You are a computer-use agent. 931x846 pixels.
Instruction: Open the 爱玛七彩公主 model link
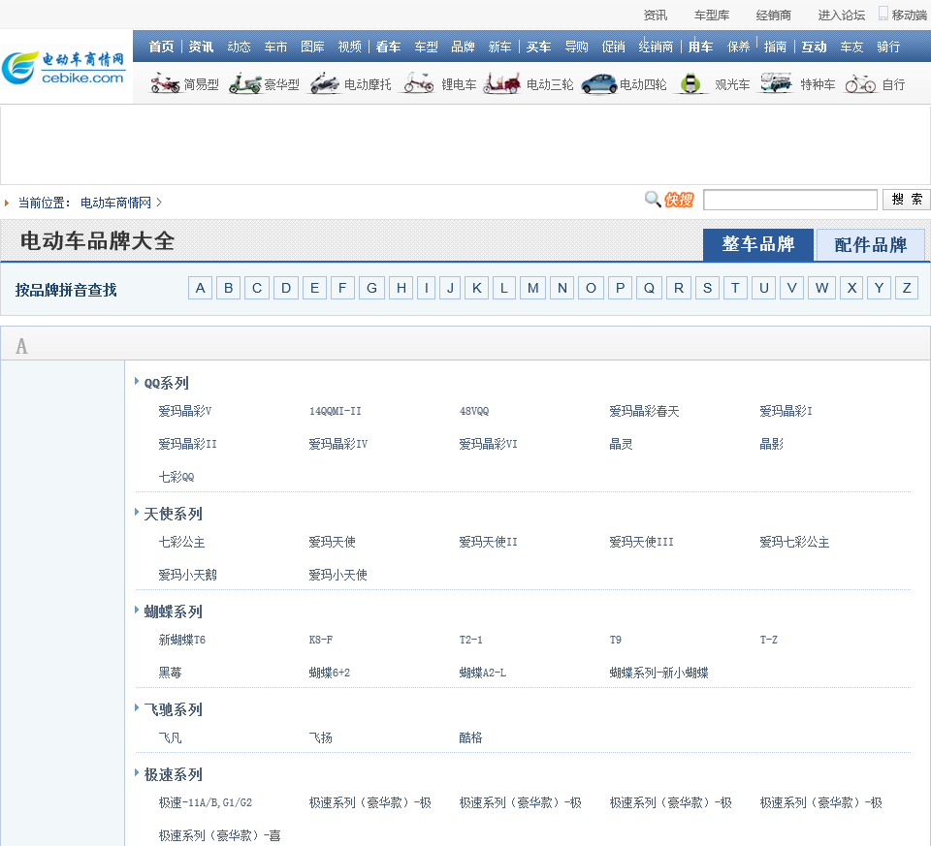tap(794, 542)
